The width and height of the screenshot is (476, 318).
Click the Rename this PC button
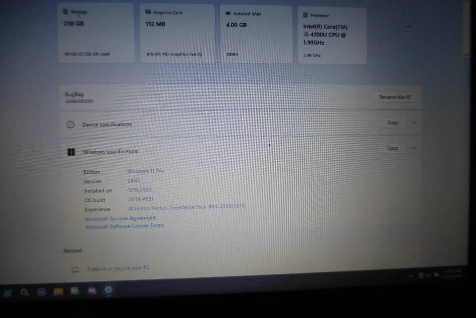[395, 97]
